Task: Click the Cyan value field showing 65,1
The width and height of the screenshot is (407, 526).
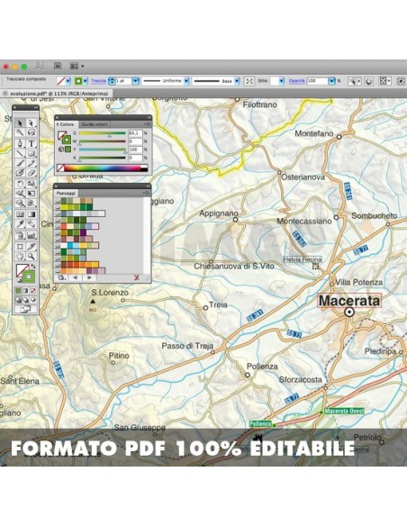Action: click(x=135, y=133)
